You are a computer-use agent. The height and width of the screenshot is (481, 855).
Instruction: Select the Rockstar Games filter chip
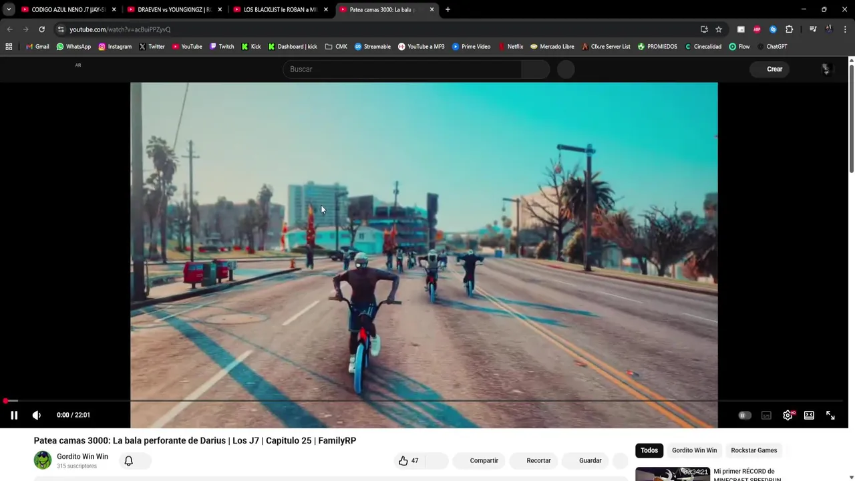coord(753,450)
